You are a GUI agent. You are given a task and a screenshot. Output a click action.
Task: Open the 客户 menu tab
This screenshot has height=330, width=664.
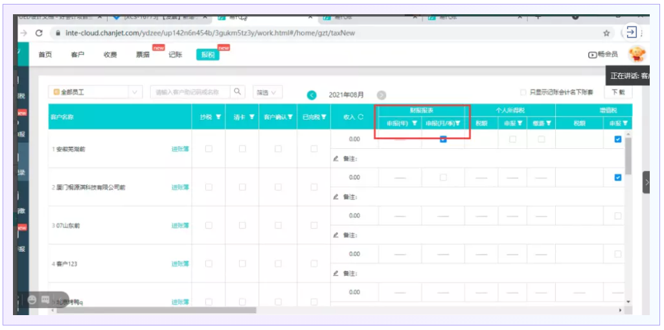click(x=77, y=55)
